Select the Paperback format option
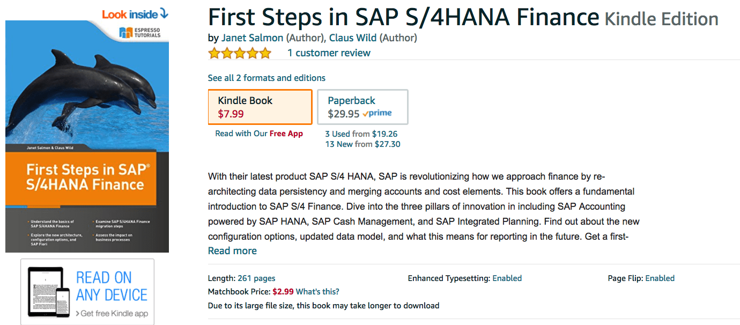The image size is (740, 325). pyautogui.click(x=362, y=107)
